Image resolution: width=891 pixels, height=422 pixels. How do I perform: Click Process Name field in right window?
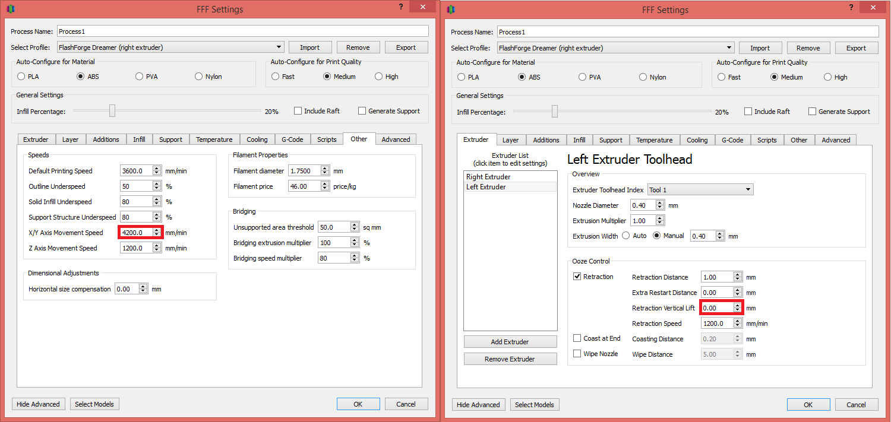pos(688,32)
